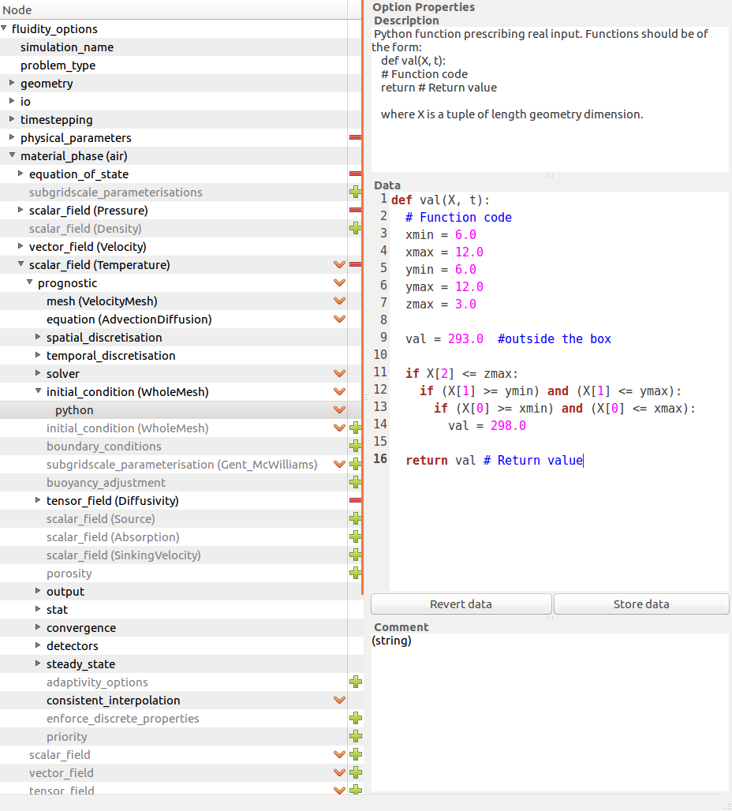The width and height of the screenshot is (732, 811).
Task: Click line 16 return statement in Data editor
Action: [494, 460]
